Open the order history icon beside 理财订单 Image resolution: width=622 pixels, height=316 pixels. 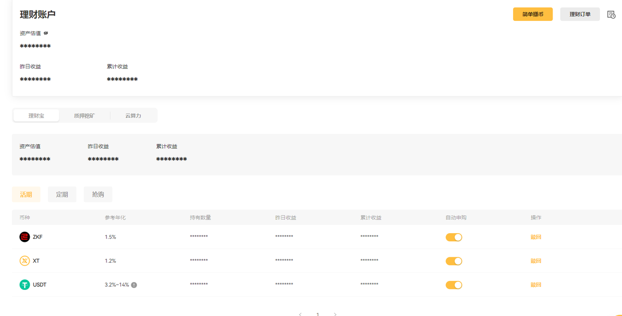point(611,15)
